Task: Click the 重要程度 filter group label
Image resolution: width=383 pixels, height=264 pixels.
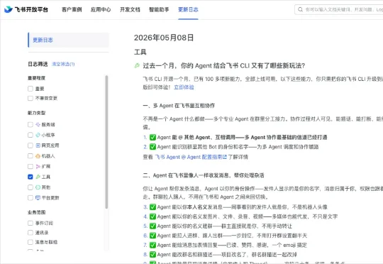Action: 36,78
